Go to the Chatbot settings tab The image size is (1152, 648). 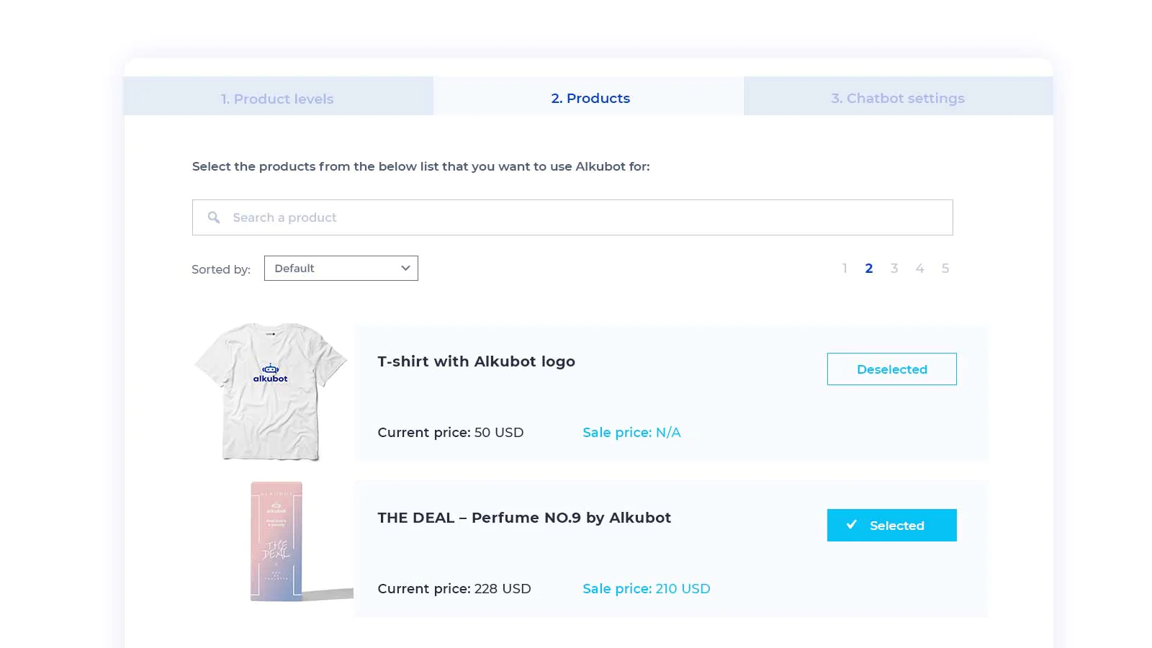click(898, 99)
